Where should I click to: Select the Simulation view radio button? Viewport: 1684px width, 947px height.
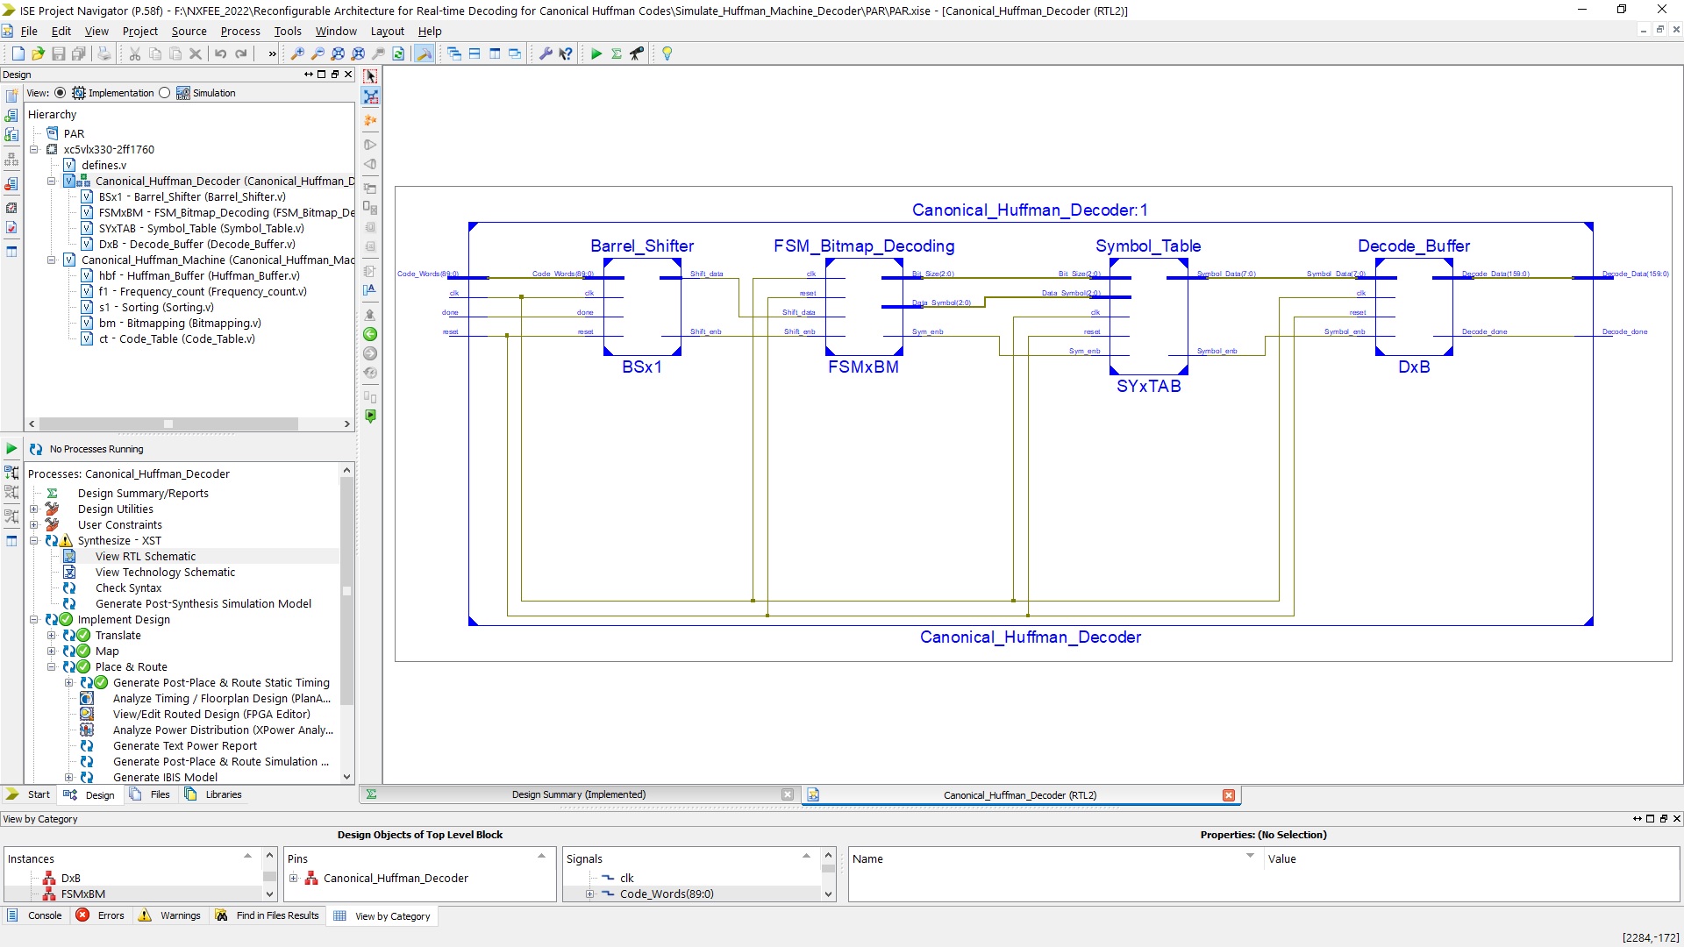point(164,93)
